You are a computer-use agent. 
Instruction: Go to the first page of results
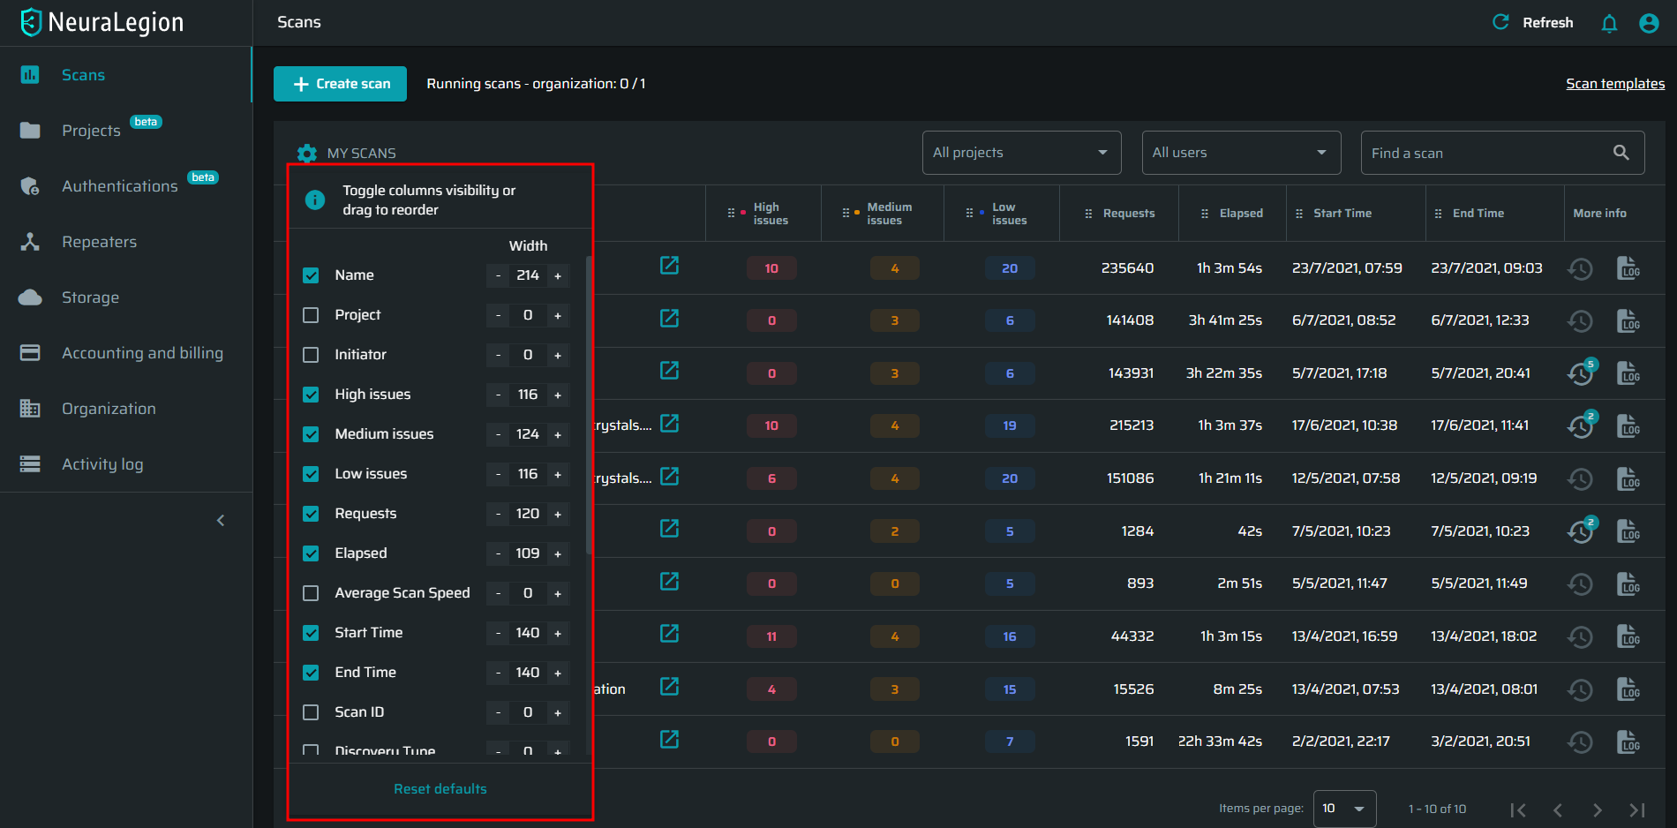[1518, 809]
